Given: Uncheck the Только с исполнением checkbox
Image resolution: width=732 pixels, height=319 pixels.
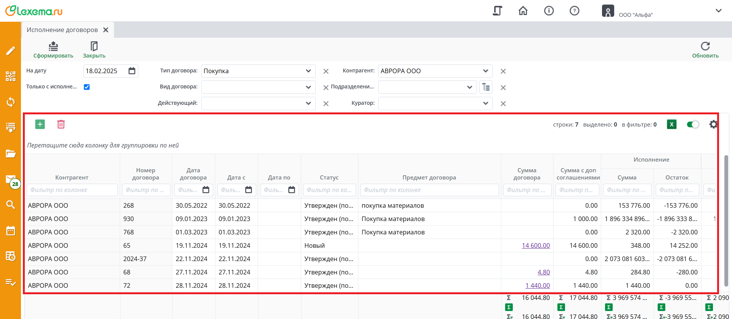Looking at the screenshot, I should click(x=87, y=87).
